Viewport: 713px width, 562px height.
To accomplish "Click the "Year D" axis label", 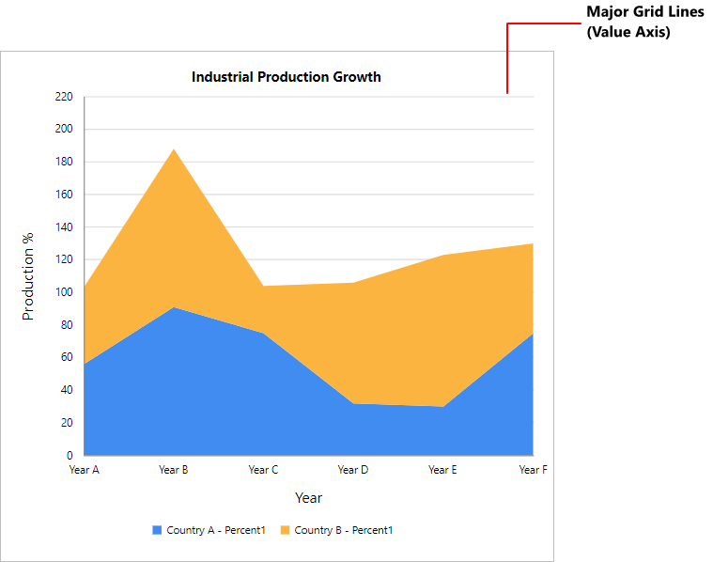I will [x=353, y=470].
